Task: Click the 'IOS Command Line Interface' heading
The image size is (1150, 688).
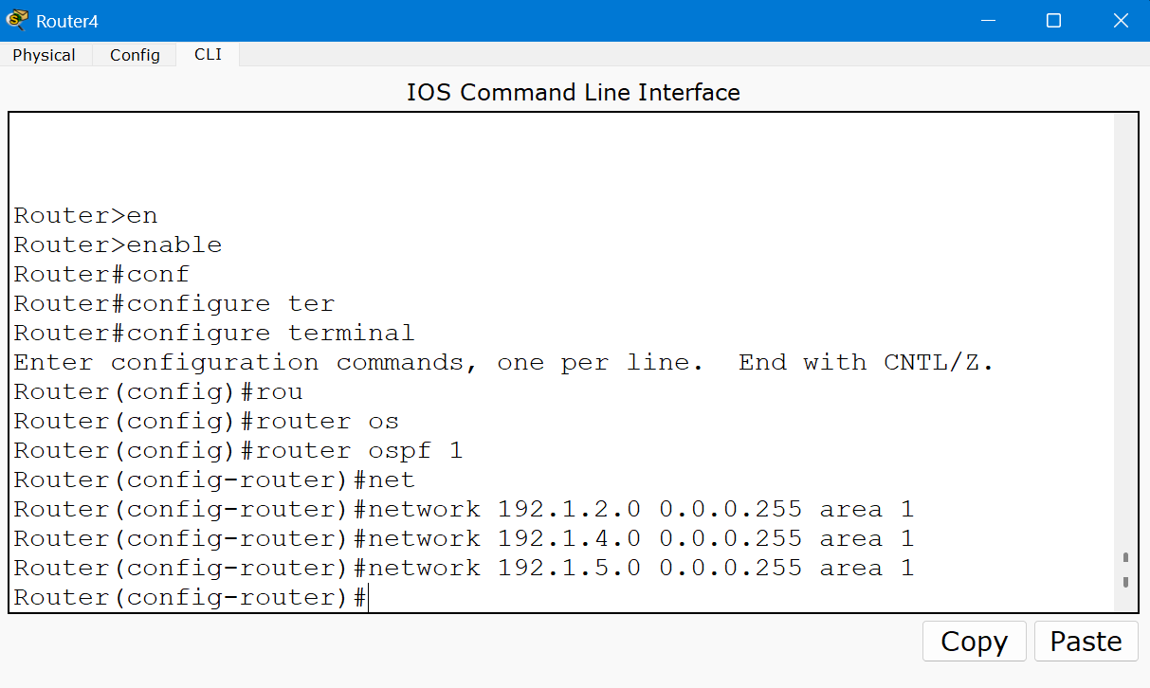Action: pyautogui.click(x=573, y=92)
